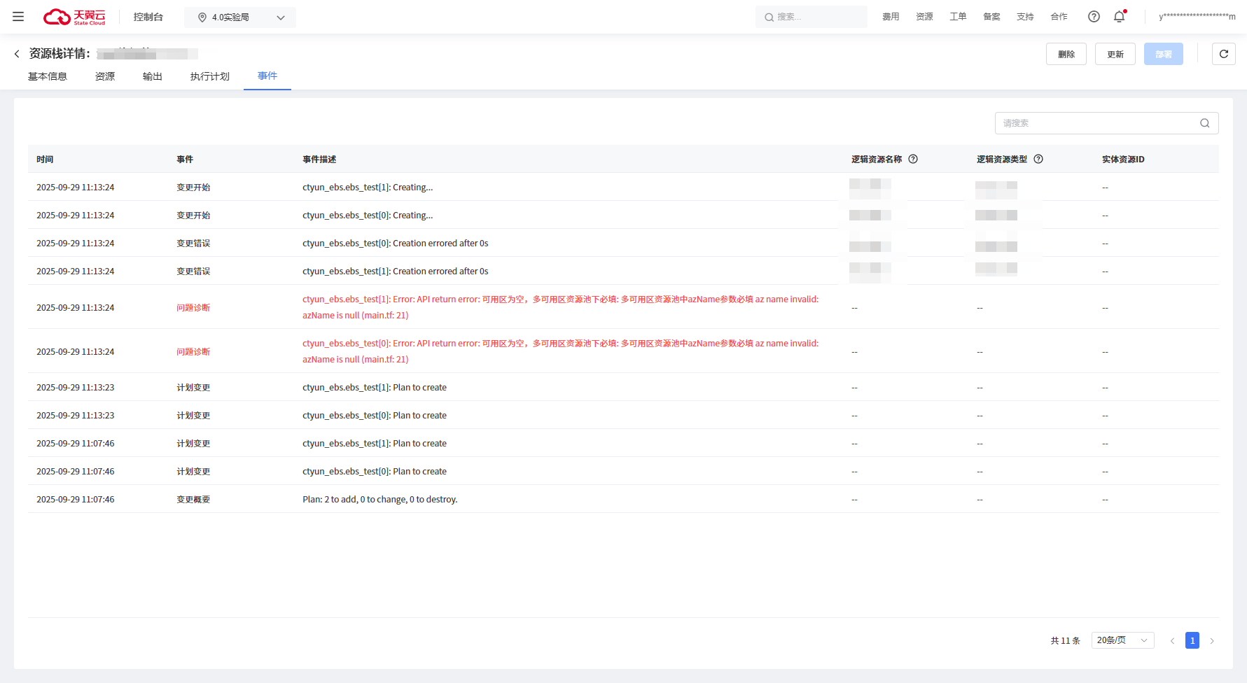Open the hamburger navigation menu

tap(18, 17)
